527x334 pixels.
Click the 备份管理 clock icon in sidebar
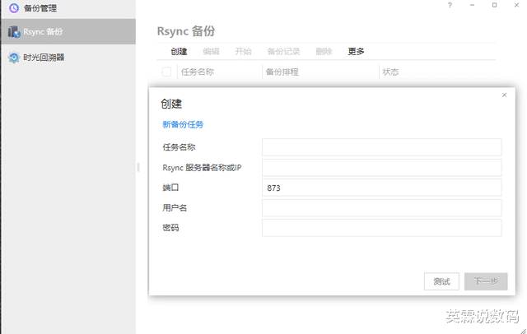pyautogui.click(x=13, y=8)
